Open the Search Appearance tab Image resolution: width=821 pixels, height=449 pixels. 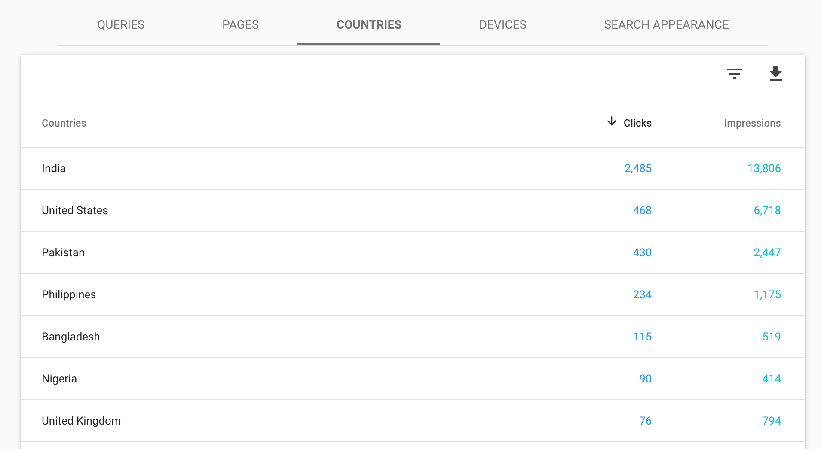coord(666,25)
